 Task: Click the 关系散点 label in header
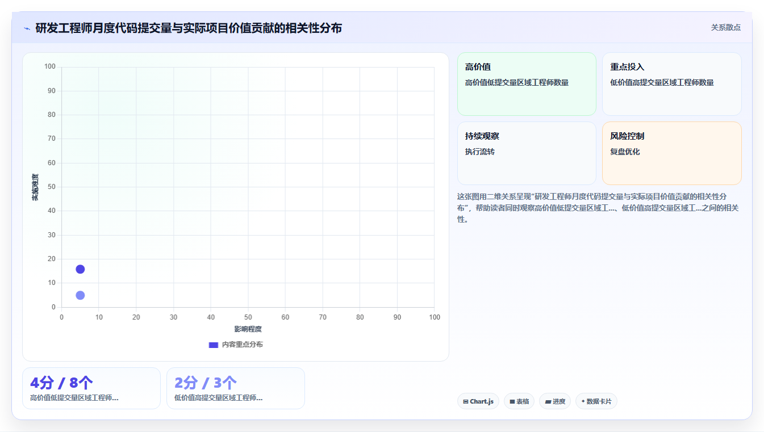pos(725,27)
